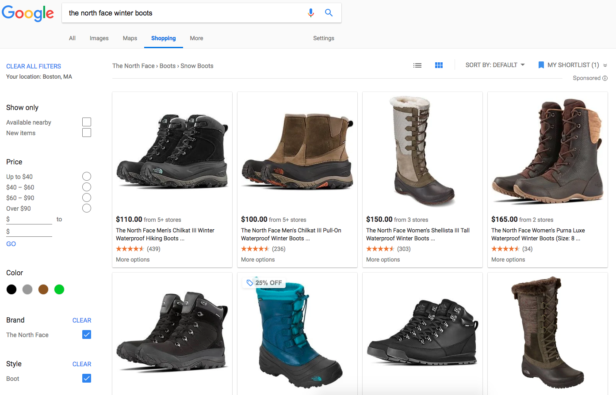Open the Boots breadcrumb link
Image resolution: width=616 pixels, height=395 pixels.
coord(168,66)
